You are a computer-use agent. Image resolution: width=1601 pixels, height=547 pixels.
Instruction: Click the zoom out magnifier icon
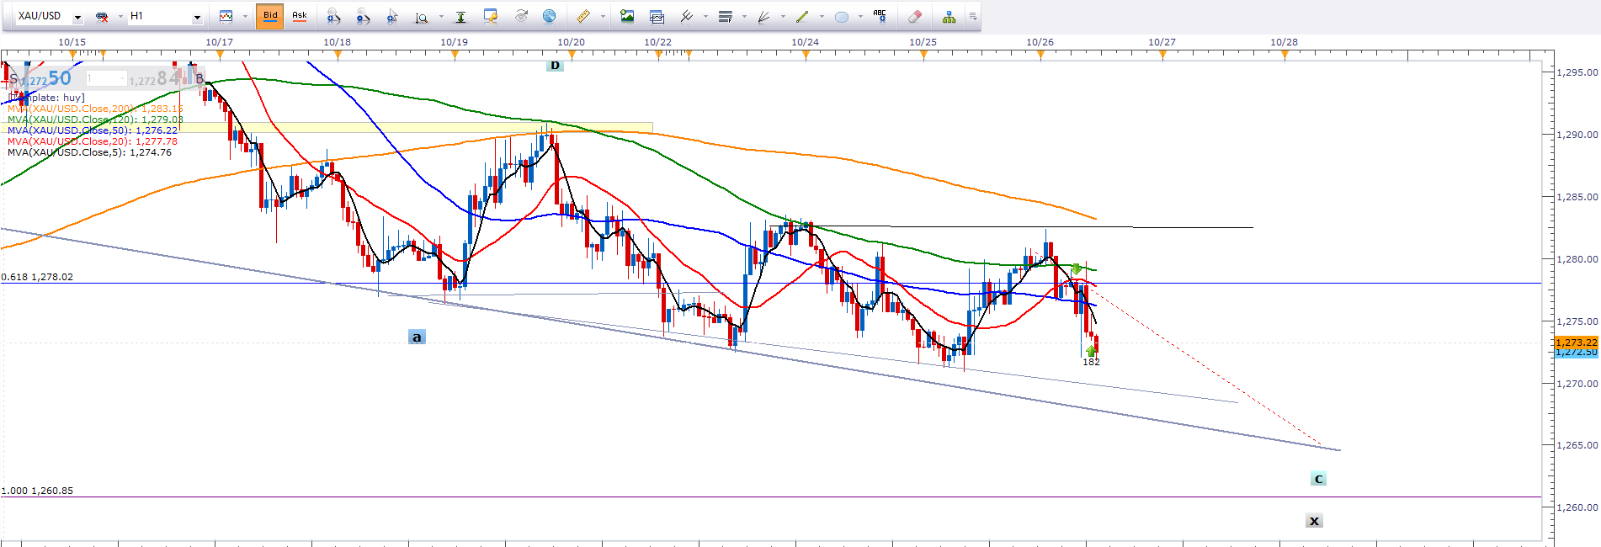363,16
